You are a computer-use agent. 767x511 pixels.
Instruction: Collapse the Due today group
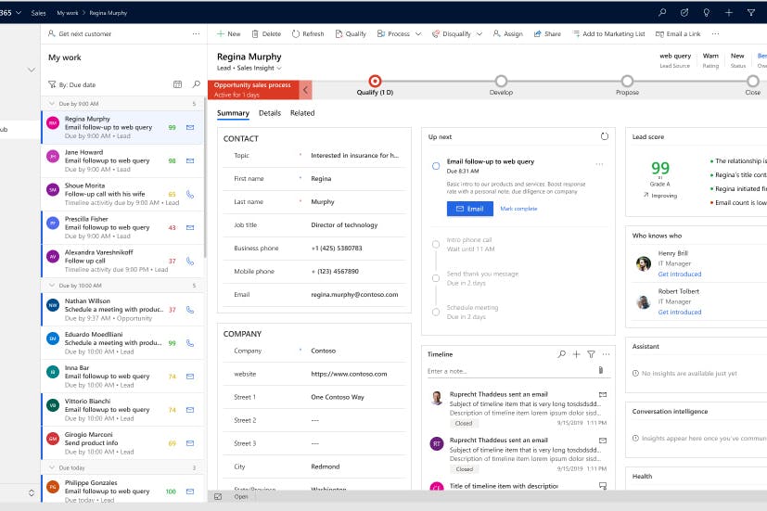[x=52, y=467]
